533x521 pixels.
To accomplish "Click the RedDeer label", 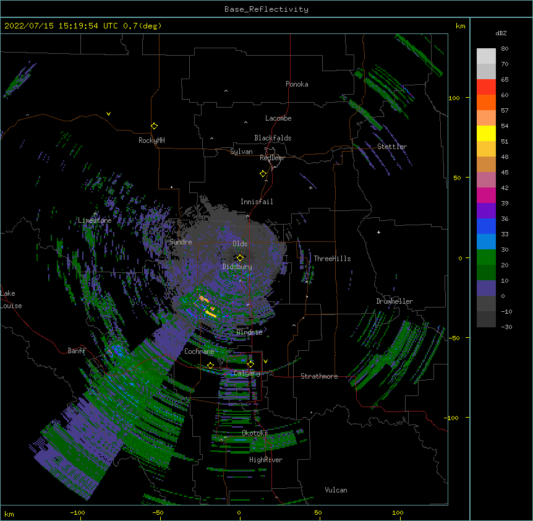I will point(272,158).
